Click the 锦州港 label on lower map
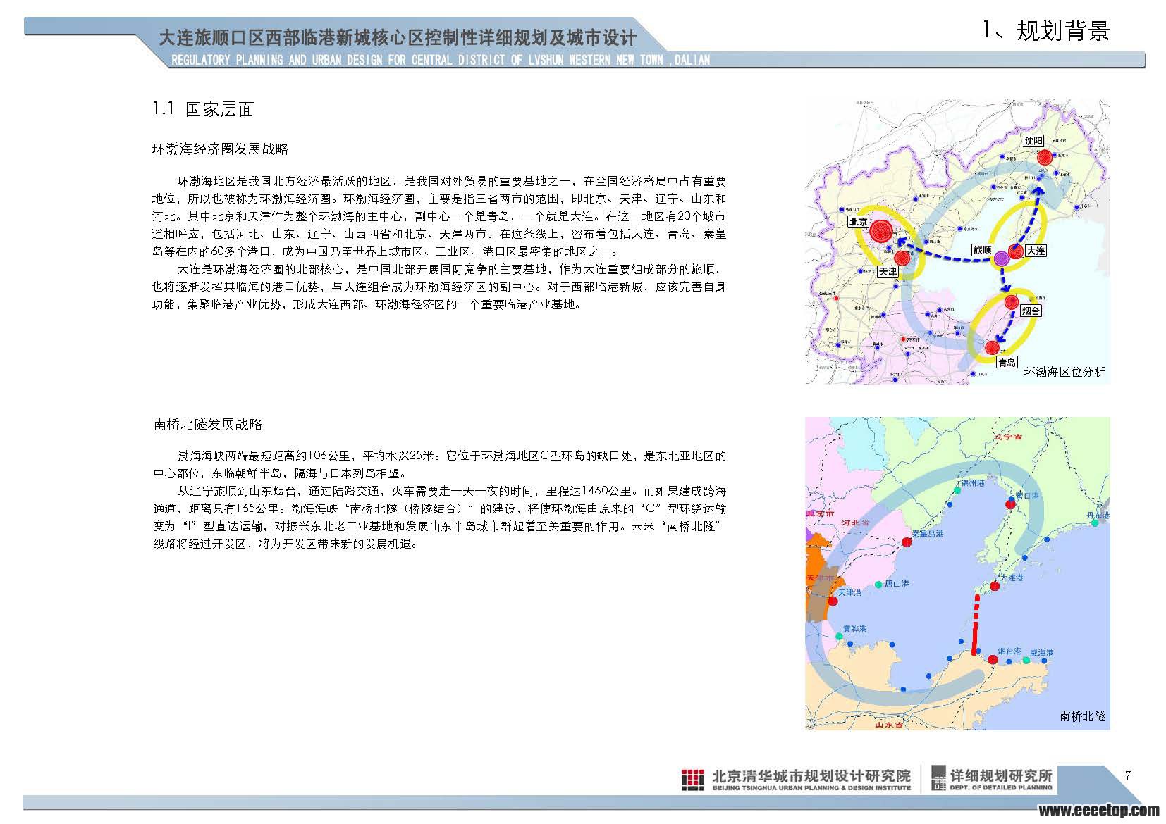The width and height of the screenshot is (1166, 824). 973,484
